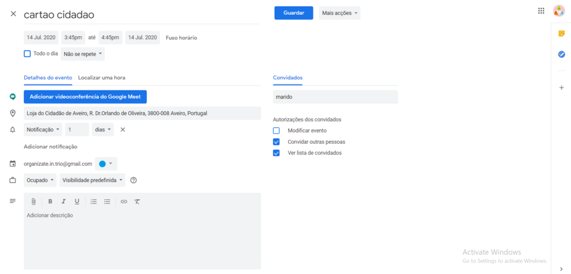Check the Modificar evento permission

(x=276, y=130)
